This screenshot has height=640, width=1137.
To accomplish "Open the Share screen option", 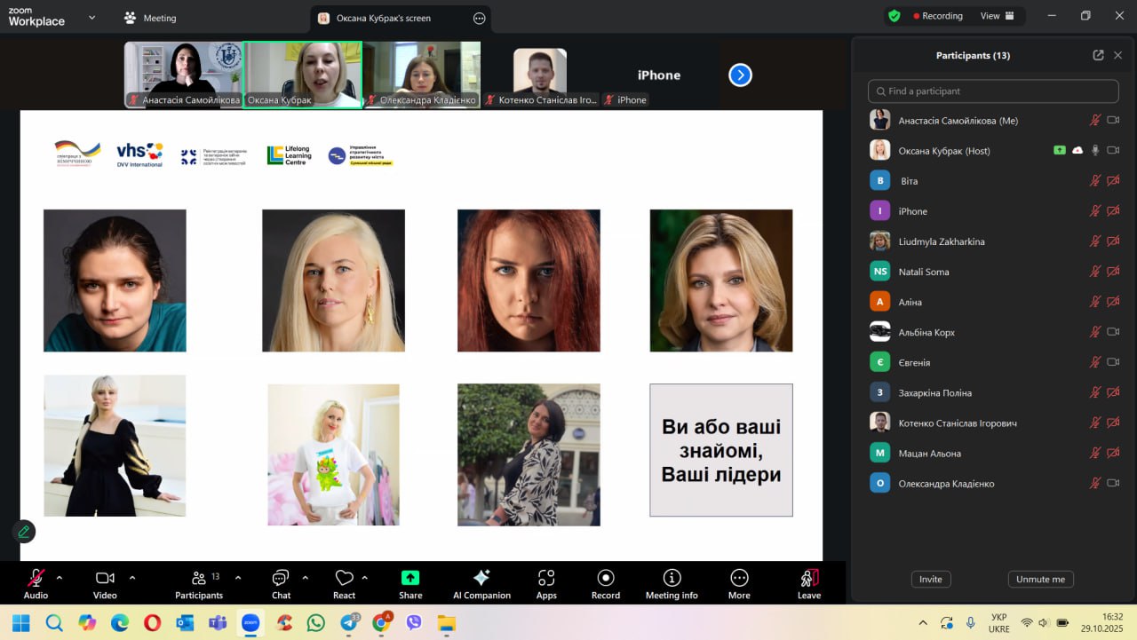I will (409, 583).
